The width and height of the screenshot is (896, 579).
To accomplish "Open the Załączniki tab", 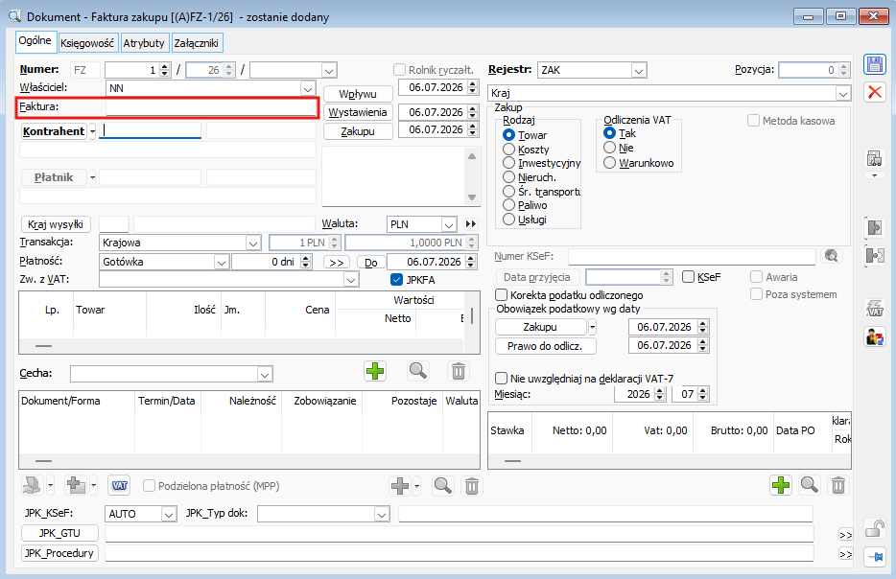I will pyautogui.click(x=196, y=43).
